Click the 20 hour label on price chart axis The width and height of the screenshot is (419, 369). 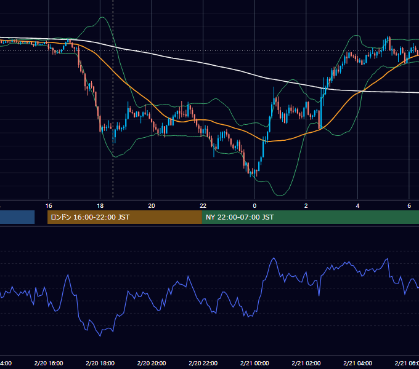[x=152, y=206]
